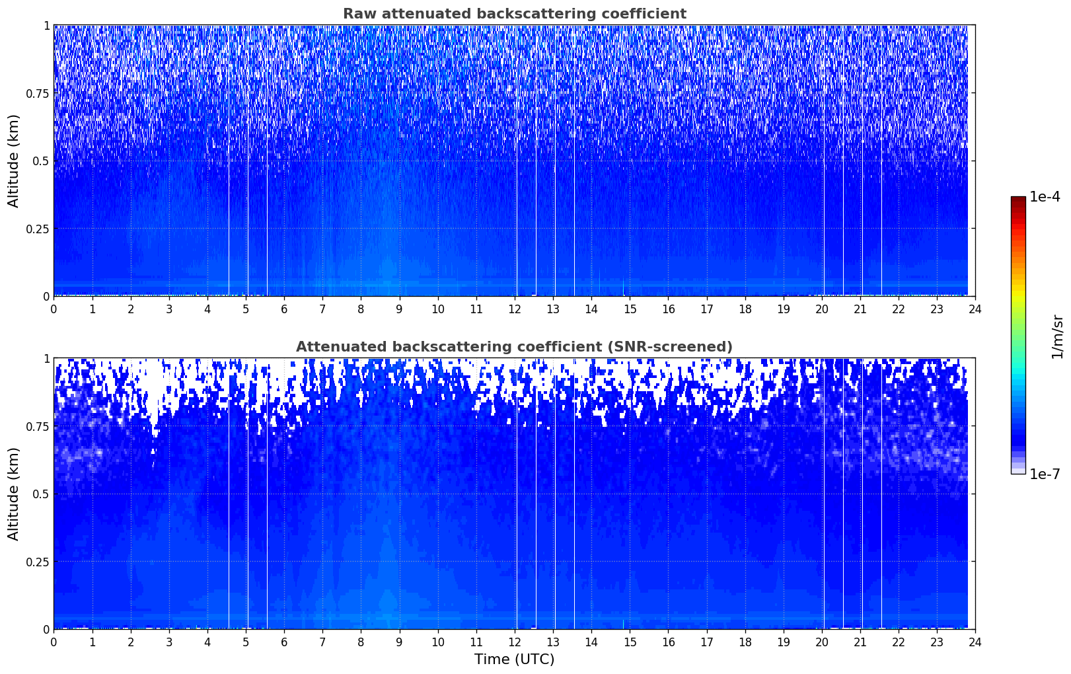Screen dimensions: 1071x674
Task: Click the 'Raw attenuated backscattering coefficient' title
Action: [x=514, y=14]
